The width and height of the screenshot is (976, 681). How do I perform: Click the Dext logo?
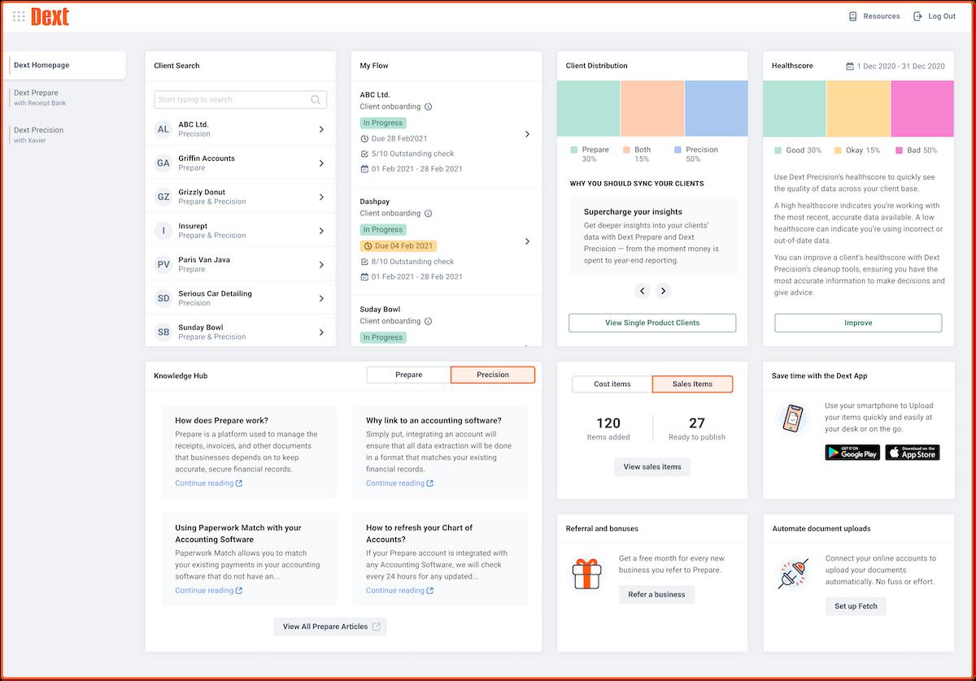(x=50, y=16)
